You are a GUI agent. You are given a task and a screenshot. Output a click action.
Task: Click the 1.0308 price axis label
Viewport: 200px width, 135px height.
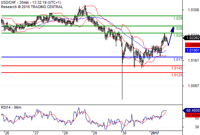point(193,10)
